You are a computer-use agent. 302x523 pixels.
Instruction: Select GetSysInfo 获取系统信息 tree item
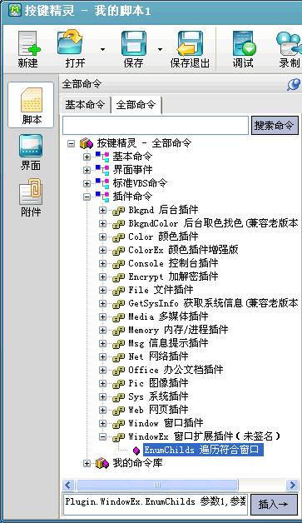[213, 303]
